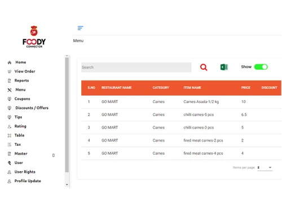Open Coupons from the sidebar

[x=22, y=98]
